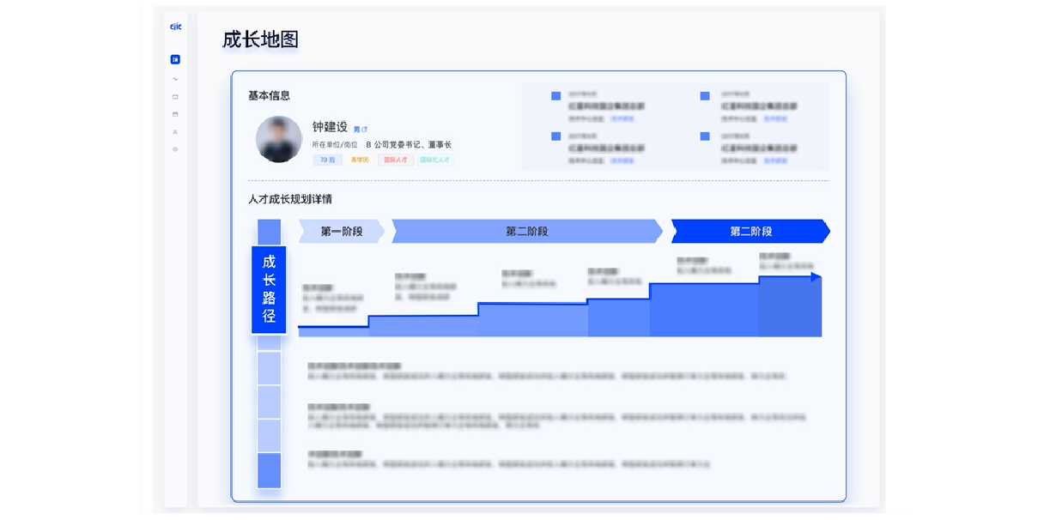Click the blue link in top-left experience entry
The height and width of the screenshot is (520, 1050).
tap(622, 119)
